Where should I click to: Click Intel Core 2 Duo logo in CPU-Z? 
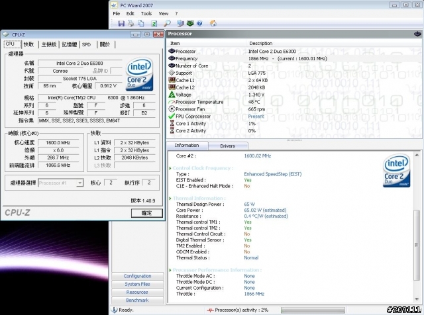(140, 73)
